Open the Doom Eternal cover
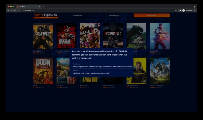The width and height of the screenshot is (203, 120). [43, 71]
